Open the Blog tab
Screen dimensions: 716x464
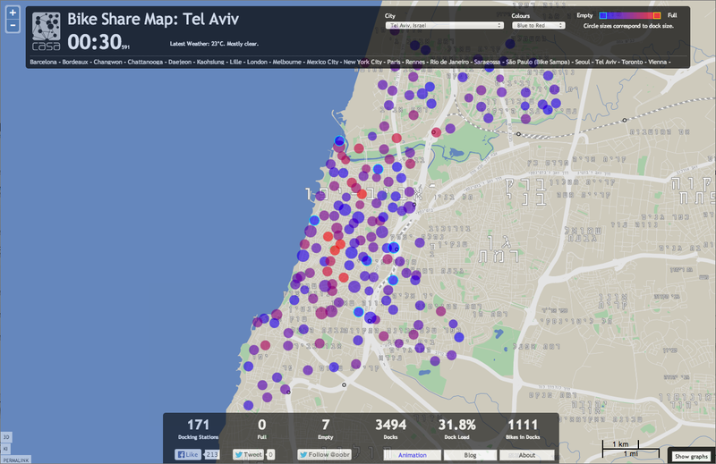tap(471, 455)
